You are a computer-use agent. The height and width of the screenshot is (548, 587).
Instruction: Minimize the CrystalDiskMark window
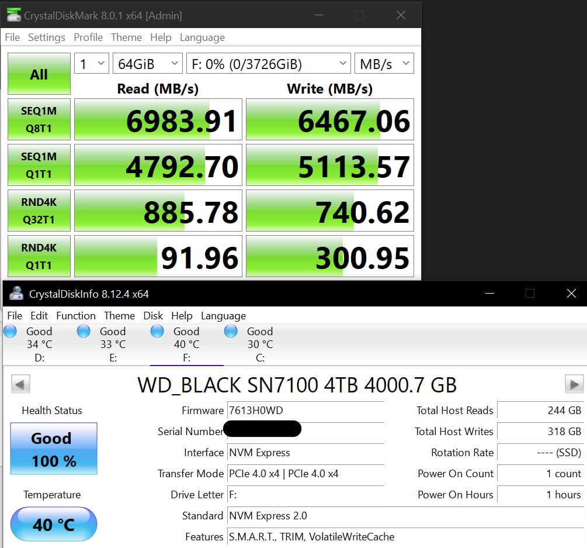(x=319, y=15)
